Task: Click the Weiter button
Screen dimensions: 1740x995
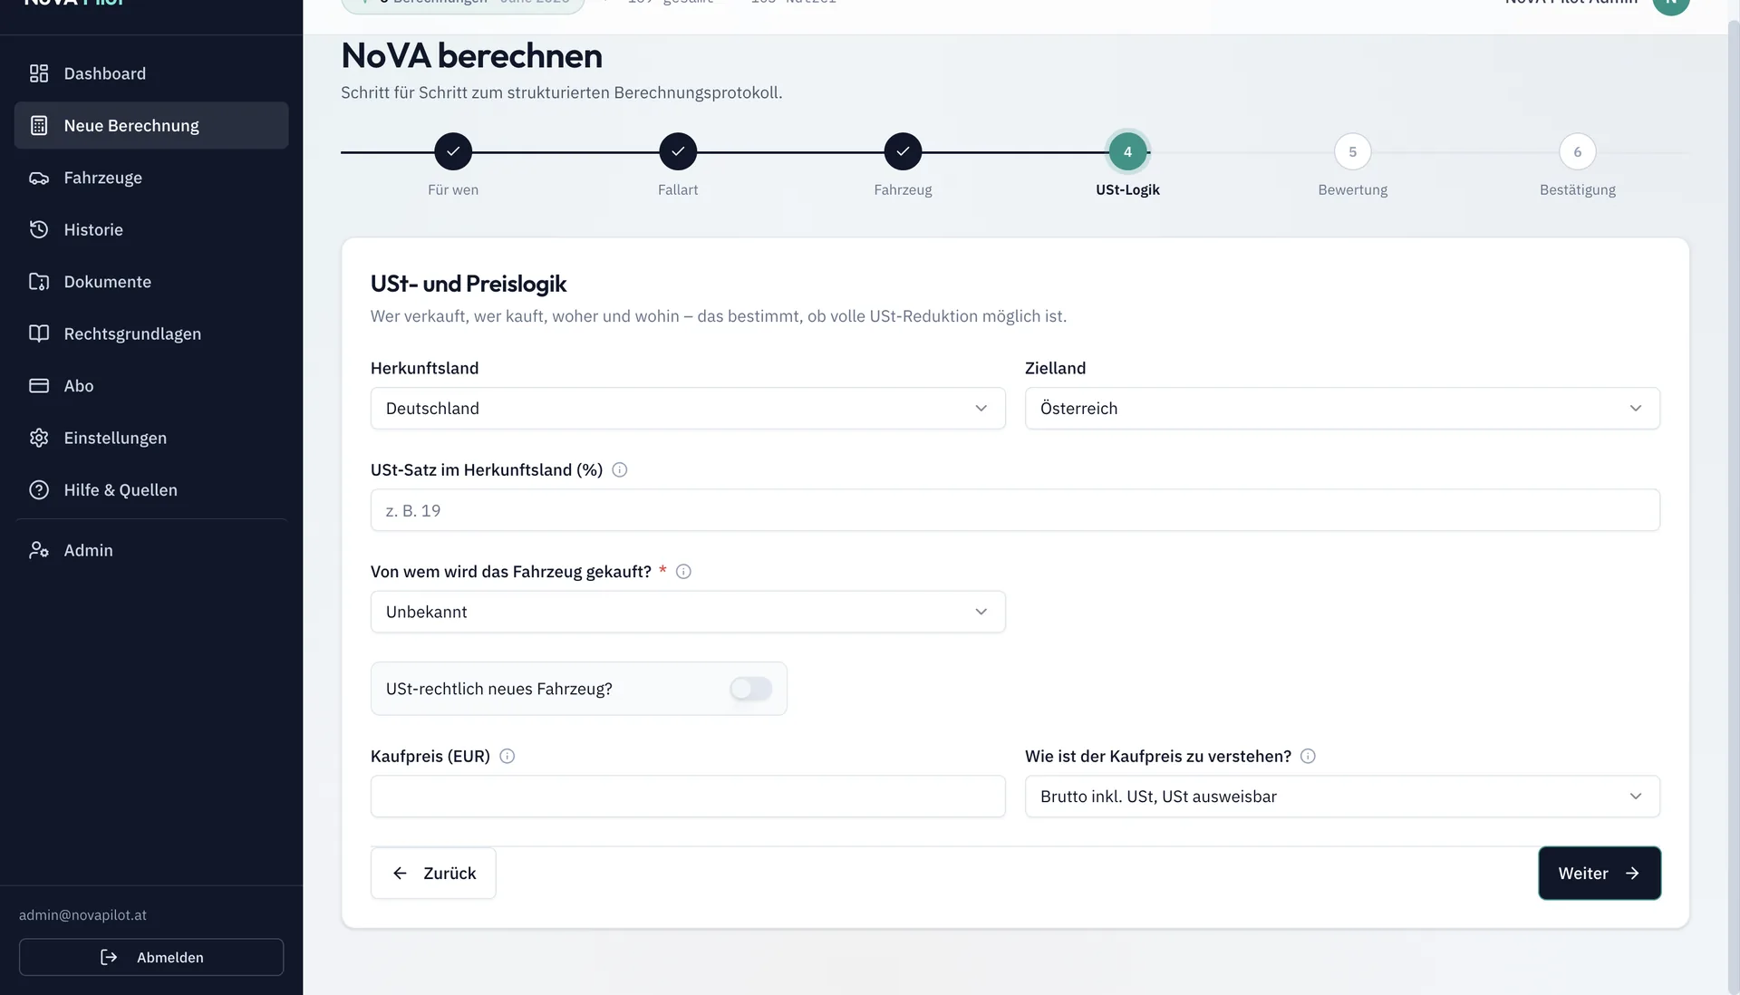Action: coord(1600,874)
